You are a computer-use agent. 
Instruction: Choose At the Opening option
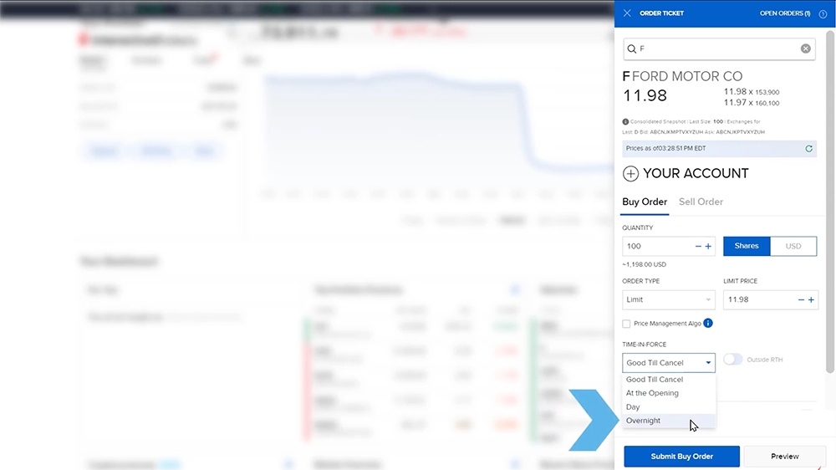coord(652,393)
